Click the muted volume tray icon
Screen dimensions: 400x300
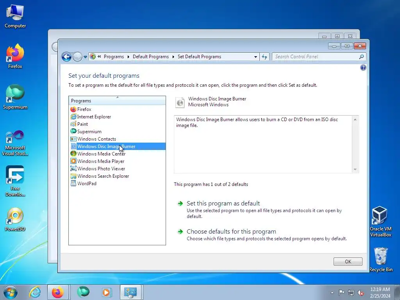(361, 293)
